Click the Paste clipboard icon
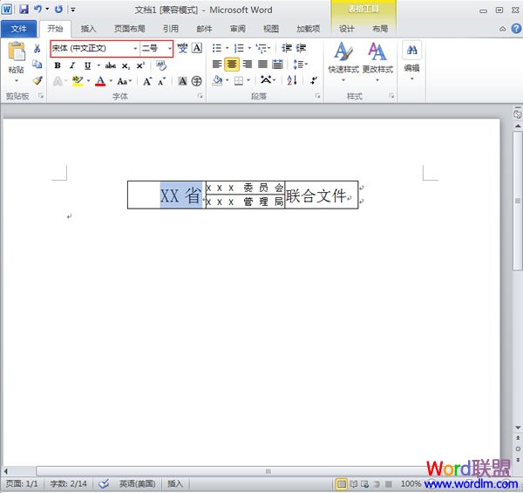 pos(16,51)
